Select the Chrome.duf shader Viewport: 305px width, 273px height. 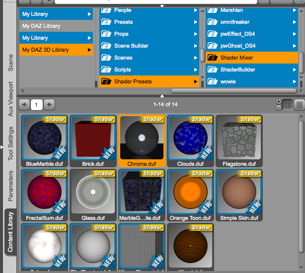pos(142,141)
